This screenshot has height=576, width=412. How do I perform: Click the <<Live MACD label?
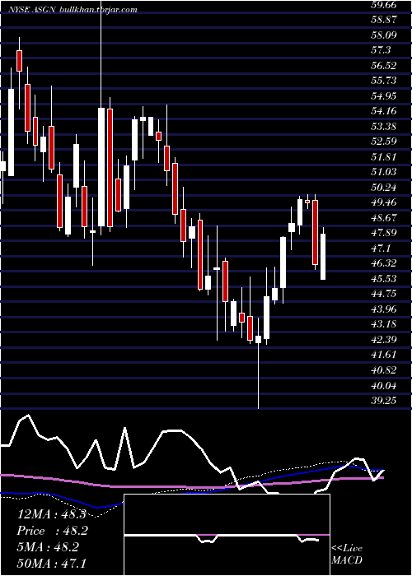click(347, 555)
